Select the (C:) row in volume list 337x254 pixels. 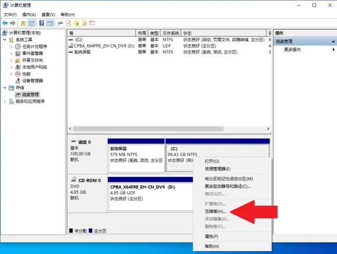pyautogui.click(x=169, y=40)
